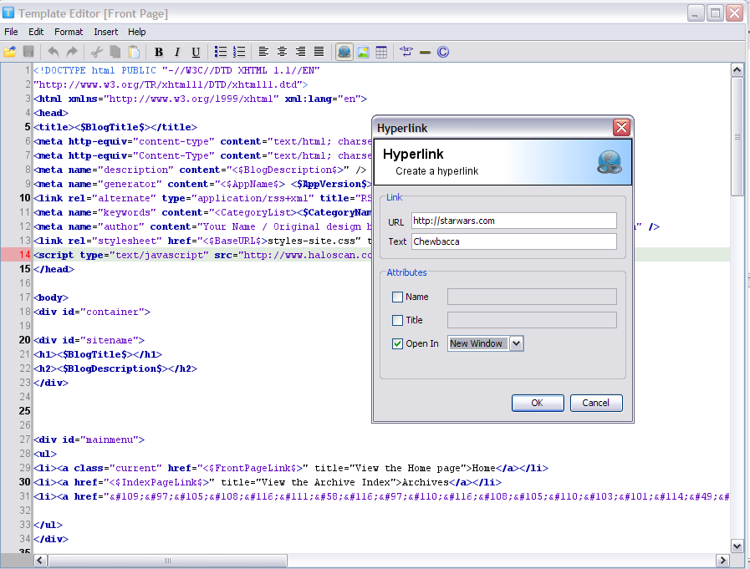Image resolution: width=750 pixels, height=569 pixels.
Task: Click the Open file toolbar icon
Action: [10, 52]
